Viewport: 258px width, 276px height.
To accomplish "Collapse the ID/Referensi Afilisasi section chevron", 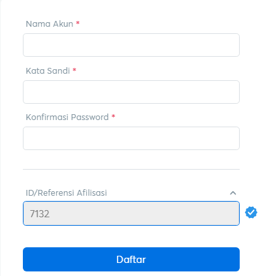I will click(233, 193).
